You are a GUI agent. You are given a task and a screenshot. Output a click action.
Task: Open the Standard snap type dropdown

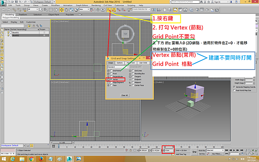[x=118, y=67]
